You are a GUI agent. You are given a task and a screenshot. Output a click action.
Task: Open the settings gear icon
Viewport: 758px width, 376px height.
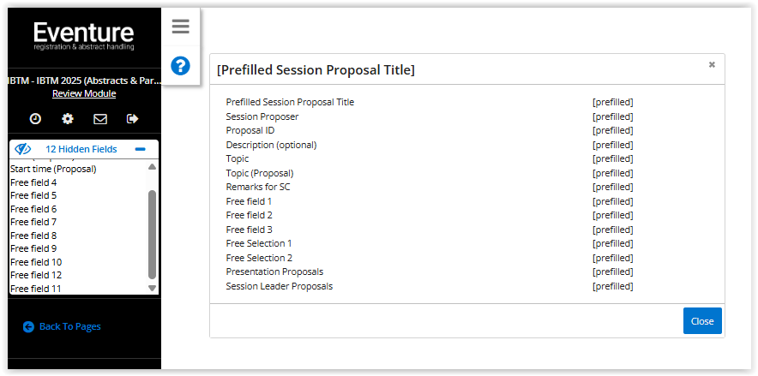point(68,119)
